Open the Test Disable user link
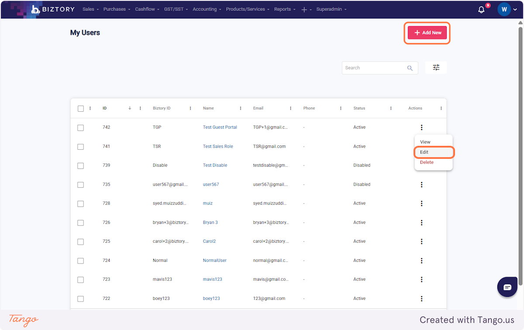This screenshot has width=524, height=330. [215, 165]
